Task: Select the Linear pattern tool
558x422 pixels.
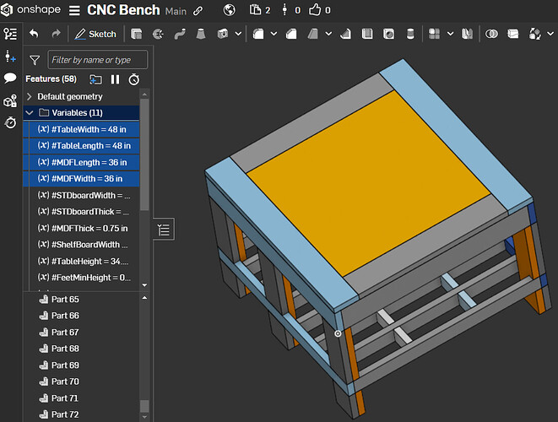Action: tap(434, 34)
